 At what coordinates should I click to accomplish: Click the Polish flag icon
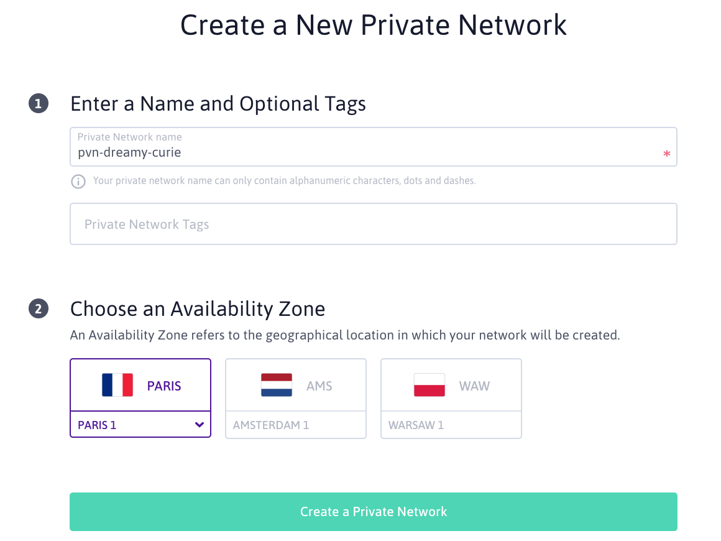pyautogui.click(x=429, y=386)
